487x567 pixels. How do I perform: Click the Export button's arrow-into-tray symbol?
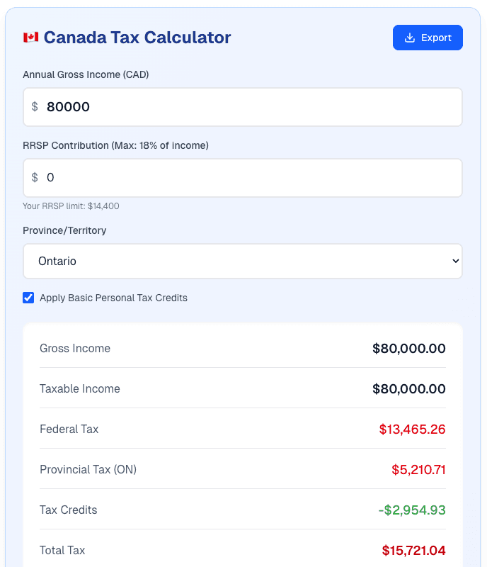409,37
